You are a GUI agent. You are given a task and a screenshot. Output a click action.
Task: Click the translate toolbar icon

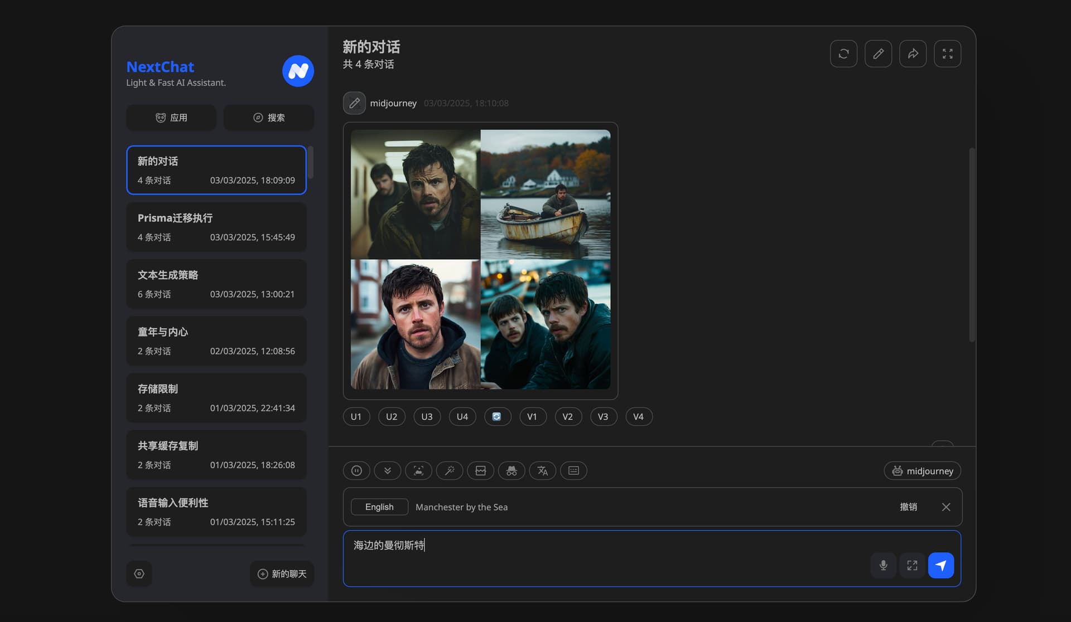point(542,470)
